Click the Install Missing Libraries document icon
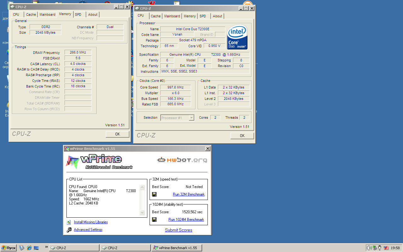Image resolution: width=403 pixels, height=252 pixels. [69, 222]
